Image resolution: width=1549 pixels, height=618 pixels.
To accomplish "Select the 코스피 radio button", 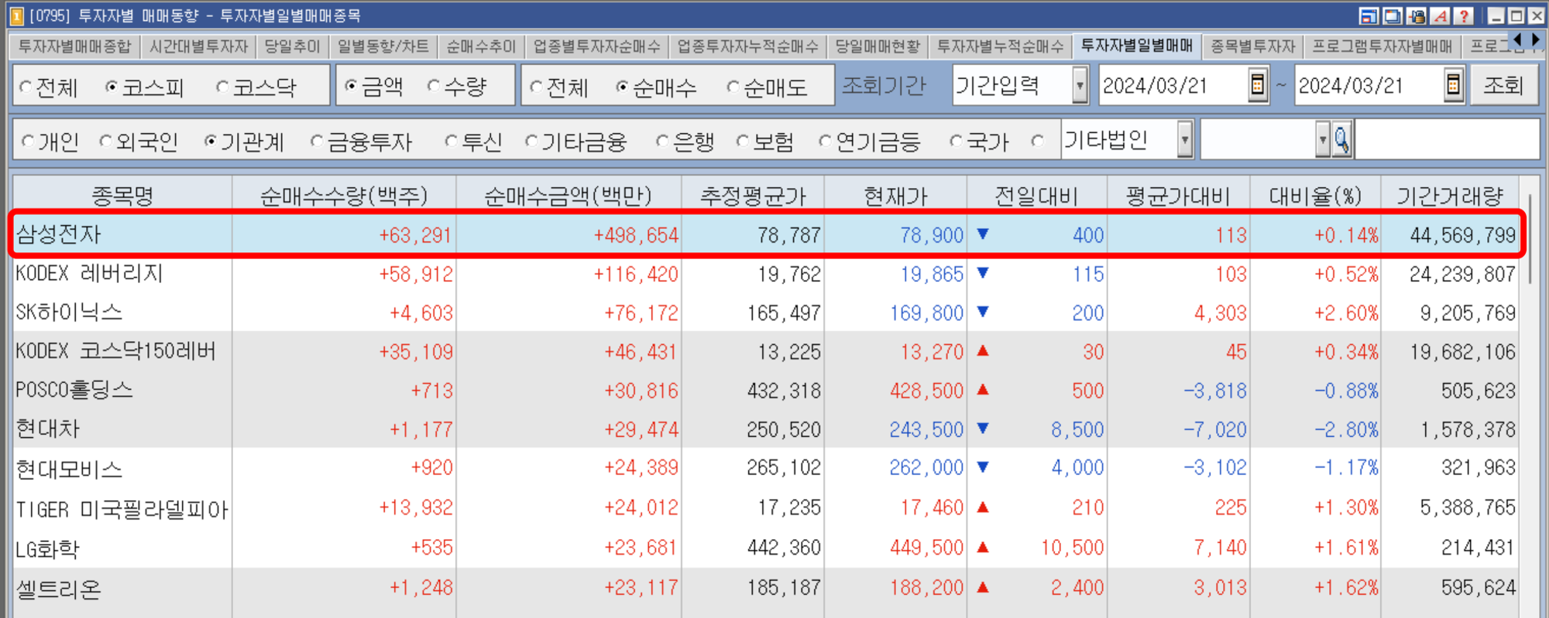I will pyautogui.click(x=112, y=87).
